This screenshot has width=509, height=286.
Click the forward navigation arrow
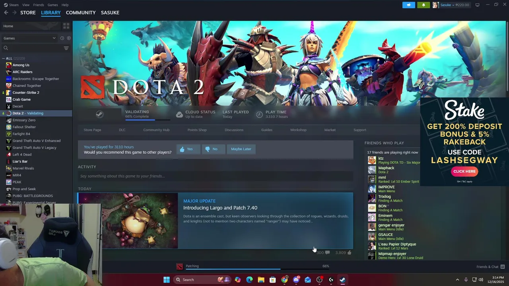pos(14,13)
